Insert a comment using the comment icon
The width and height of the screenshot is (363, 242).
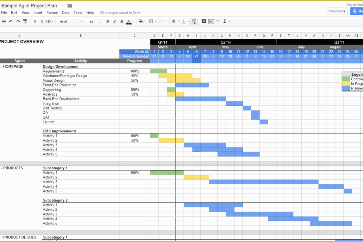[204, 21]
